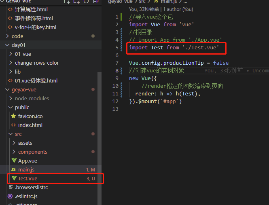This screenshot has height=205, width=269.
Task: Expand the 01-vue folder chevron
Action: tap(11, 54)
